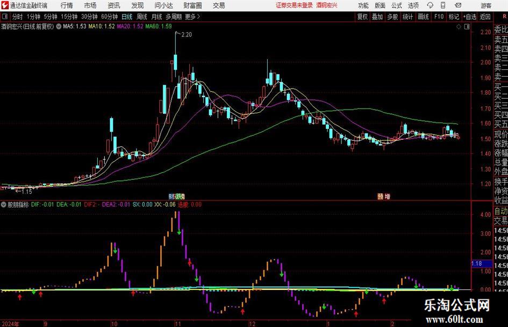Click the 增 marker on the date axis

coord(388,196)
